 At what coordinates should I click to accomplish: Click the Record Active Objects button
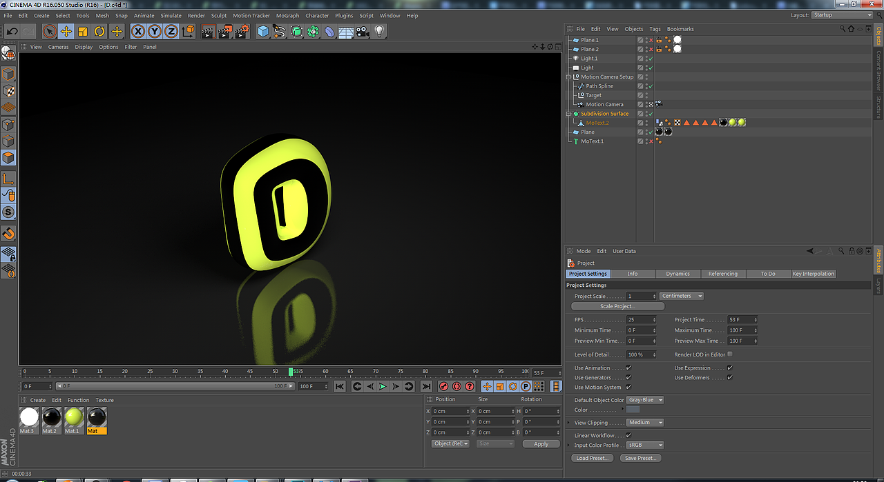tap(444, 387)
